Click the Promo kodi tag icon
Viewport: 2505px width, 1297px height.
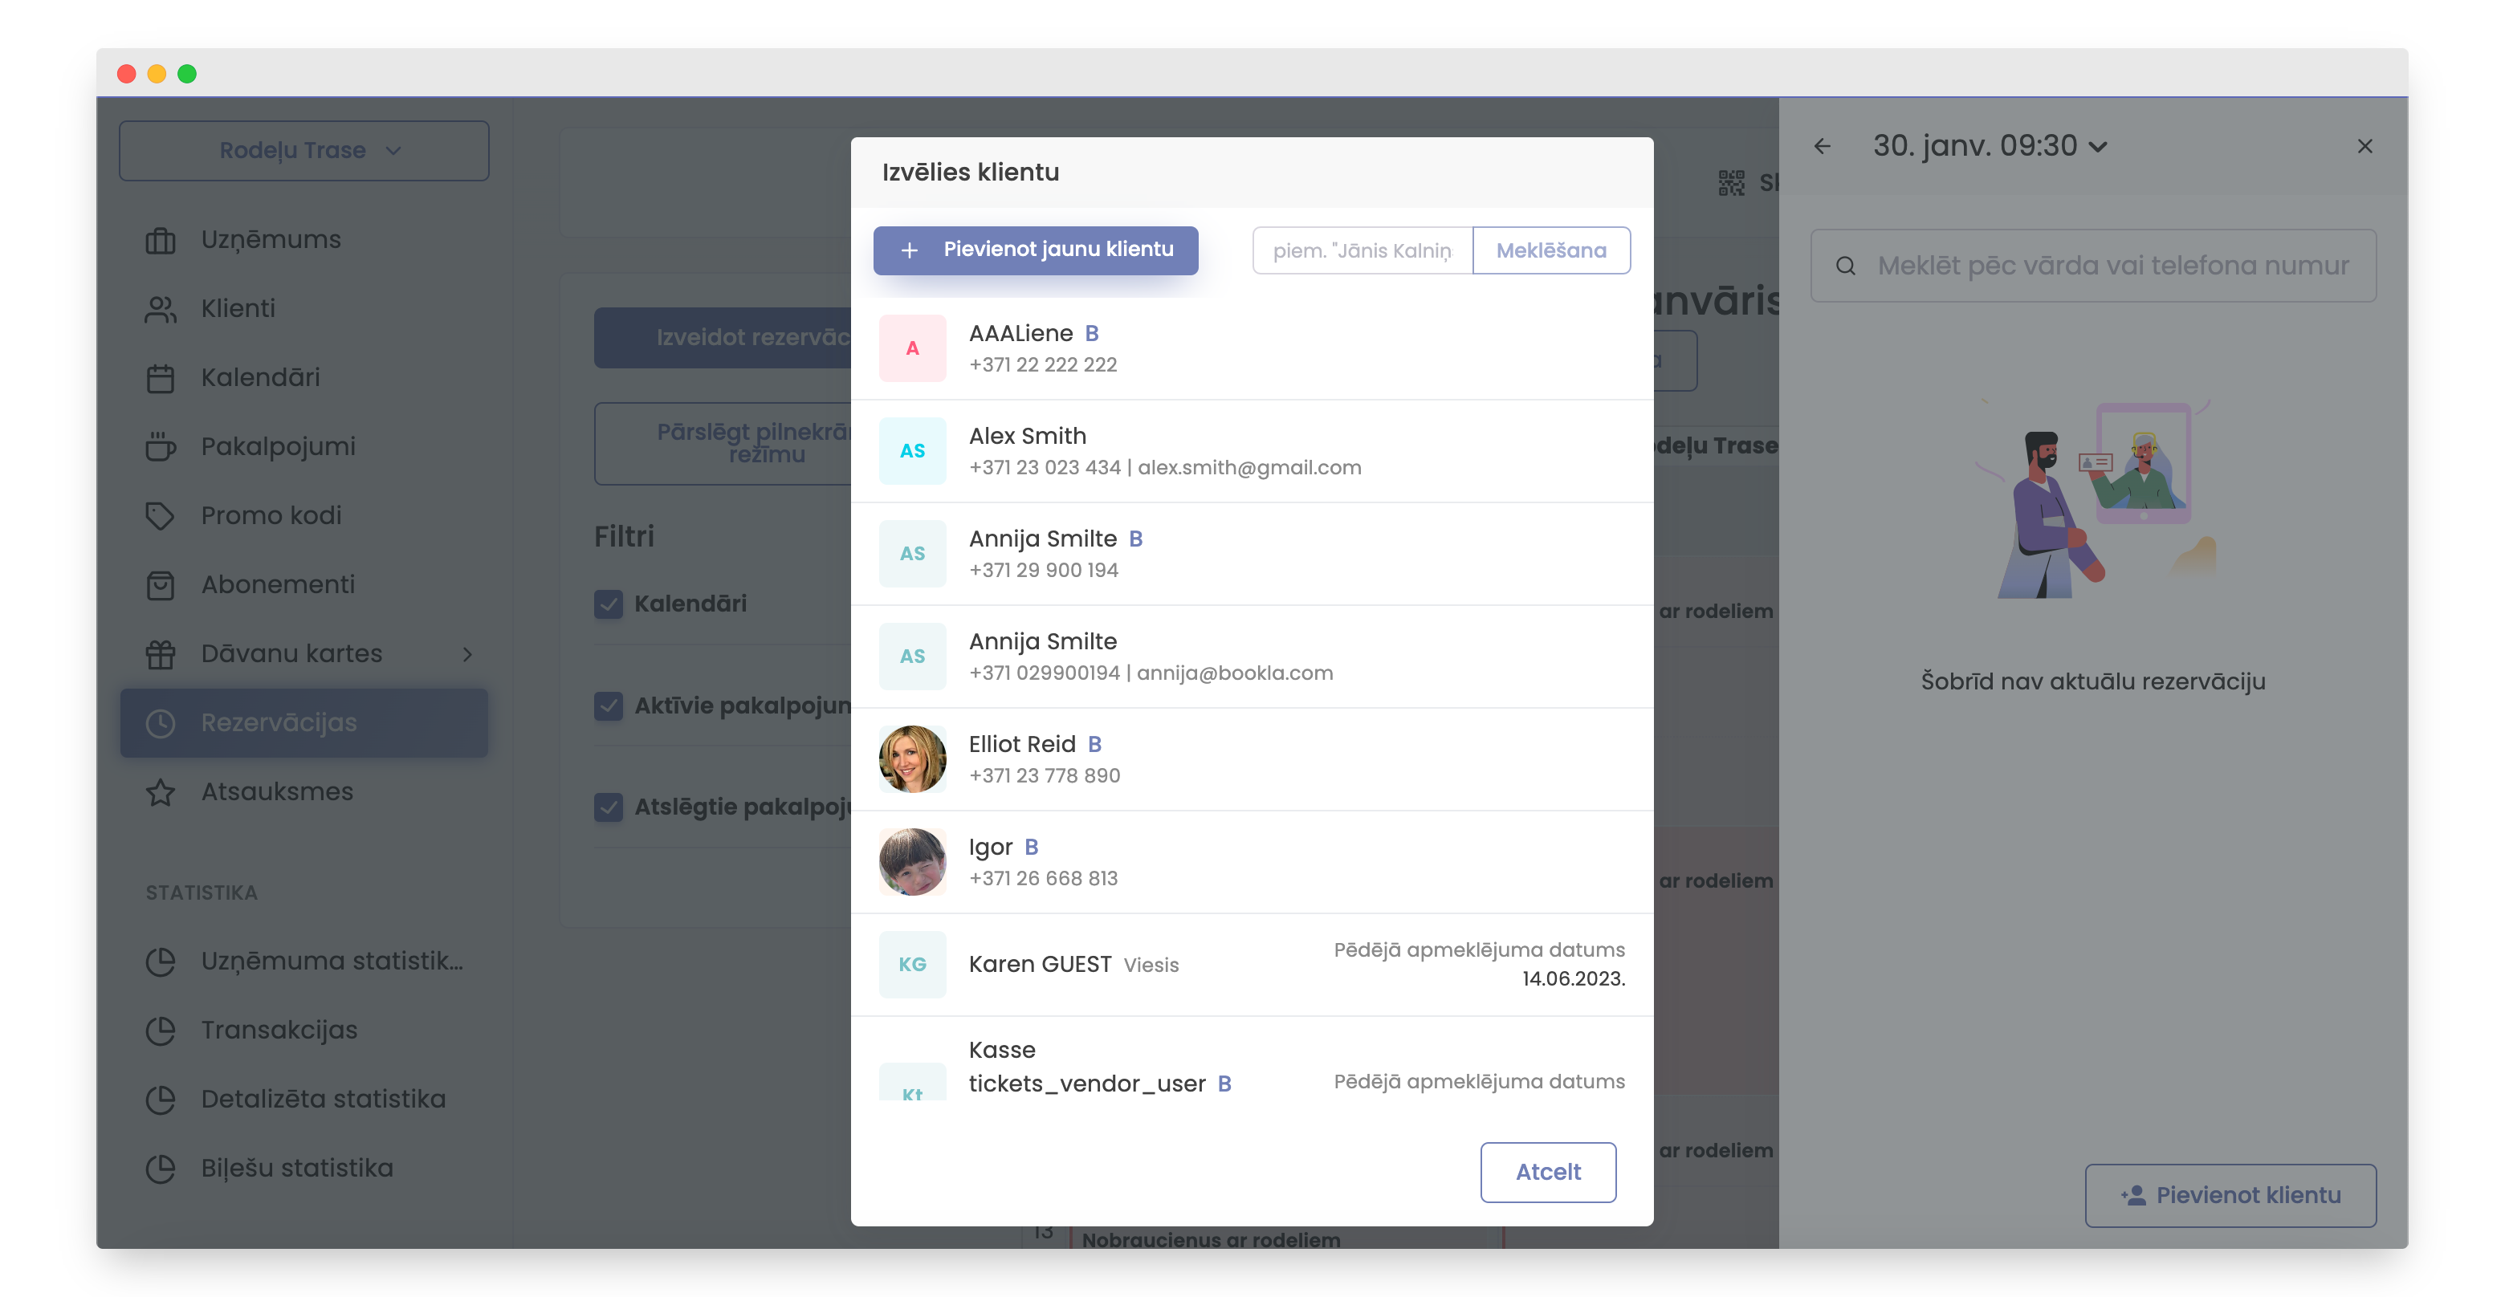pyautogui.click(x=161, y=515)
